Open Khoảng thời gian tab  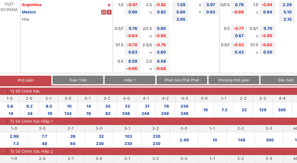(x=234, y=80)
